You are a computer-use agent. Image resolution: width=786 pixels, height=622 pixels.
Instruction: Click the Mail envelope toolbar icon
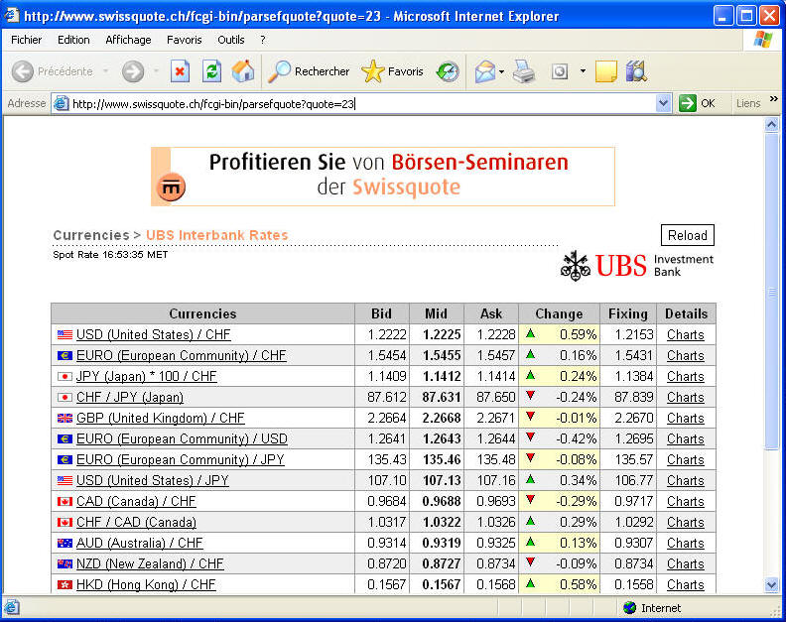click(485, 71)
